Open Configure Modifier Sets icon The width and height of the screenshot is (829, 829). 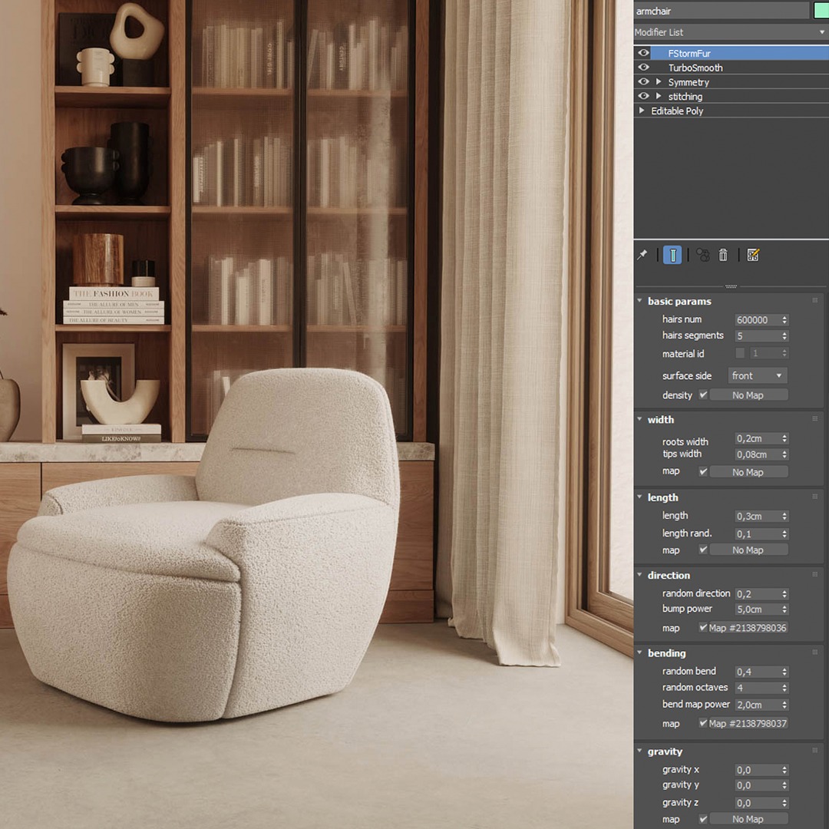click(x=753, y=255)
